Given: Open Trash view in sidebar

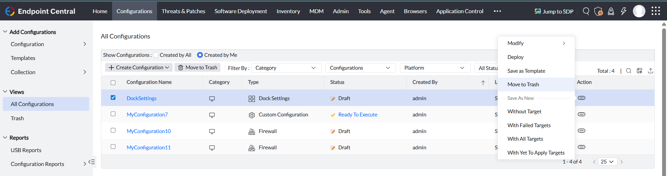Looking at the screenshot, I should pyautogui.click(x=17, y=118).
